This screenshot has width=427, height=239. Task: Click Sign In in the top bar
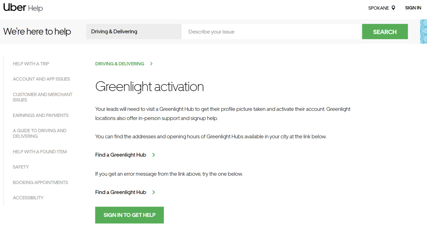point(413,8)
